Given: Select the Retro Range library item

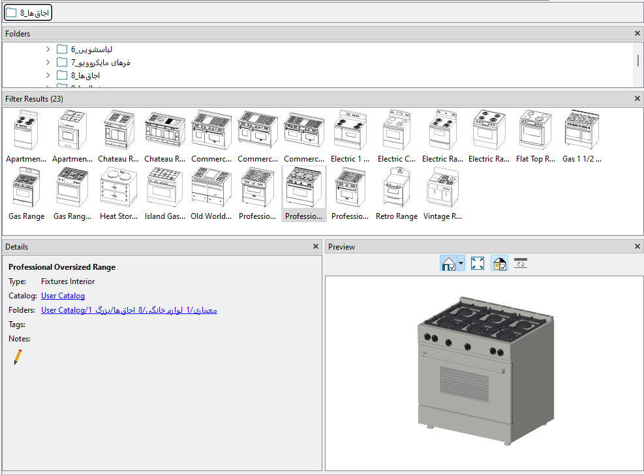Looking at the screenshot, I should point(396,194).
